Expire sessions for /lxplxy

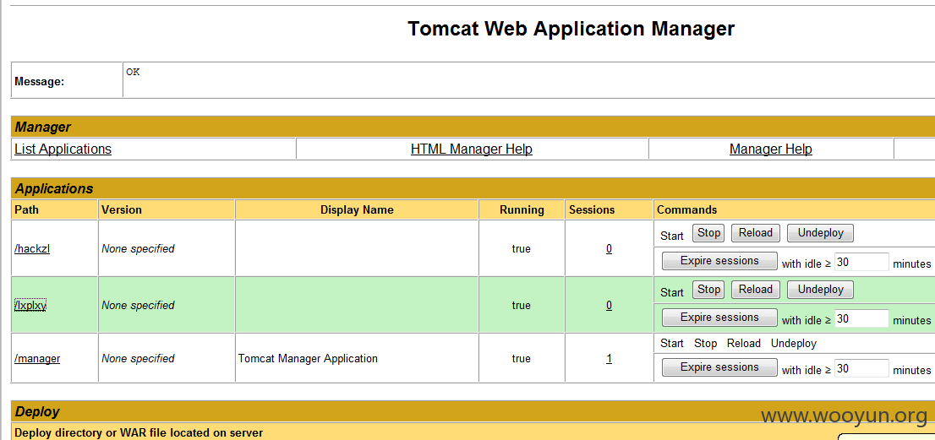719,318
